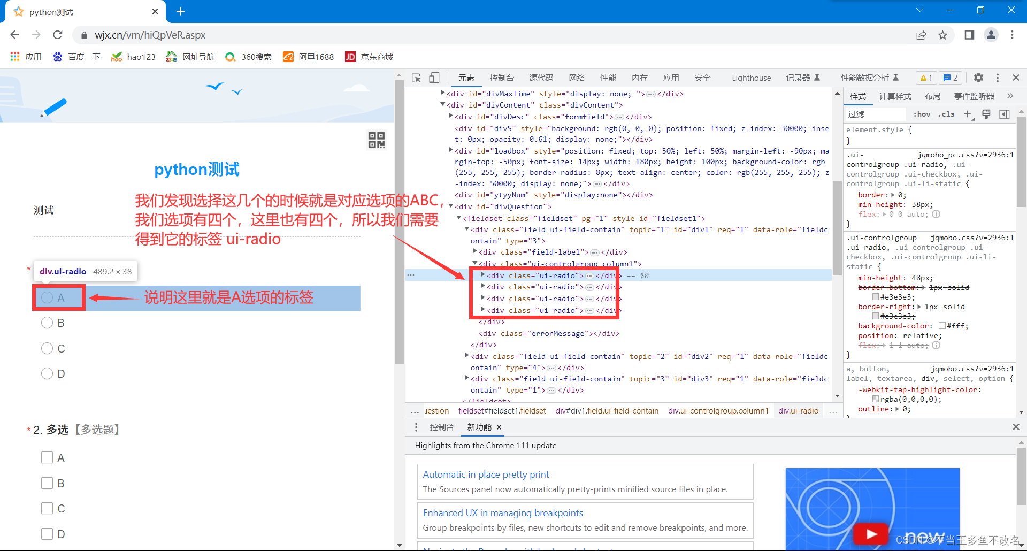Toggle device toolbar icon in DevTools
This screenshot has width=1027, height=551.
tap(434, 78)
